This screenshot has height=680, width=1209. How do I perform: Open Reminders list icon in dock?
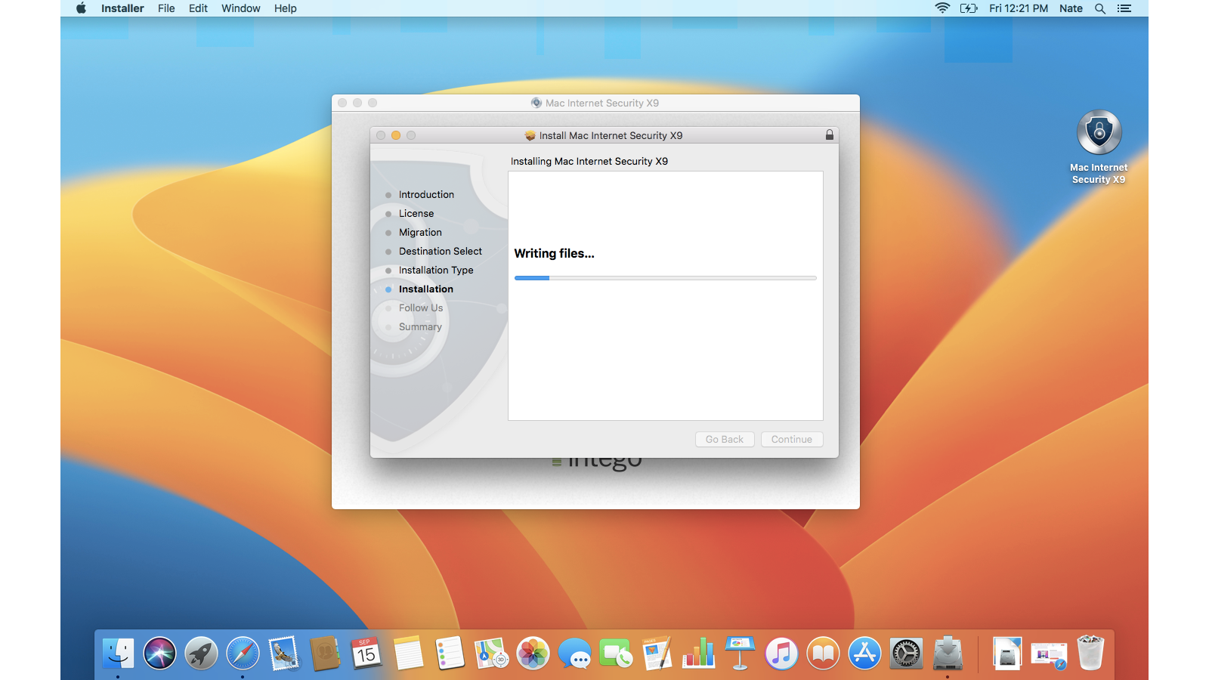450,654
